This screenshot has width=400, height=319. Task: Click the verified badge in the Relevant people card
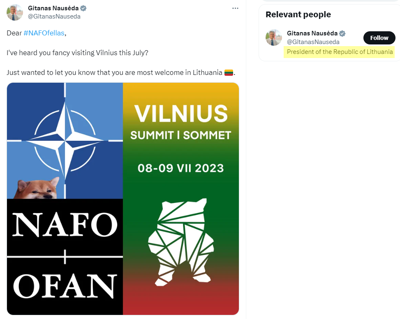pyautogui.click(x=342, y=33)
